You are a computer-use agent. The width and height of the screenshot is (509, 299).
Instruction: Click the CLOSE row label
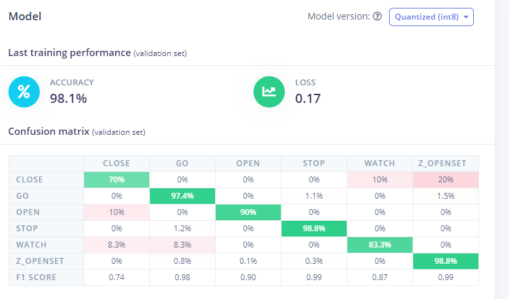coord(46,180)
